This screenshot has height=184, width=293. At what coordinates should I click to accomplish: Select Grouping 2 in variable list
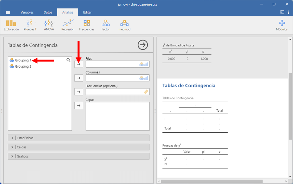click(x=23, y=67)
